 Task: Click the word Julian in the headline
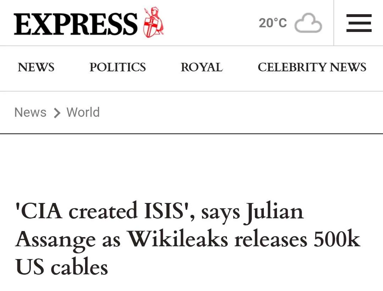(274, 212)
